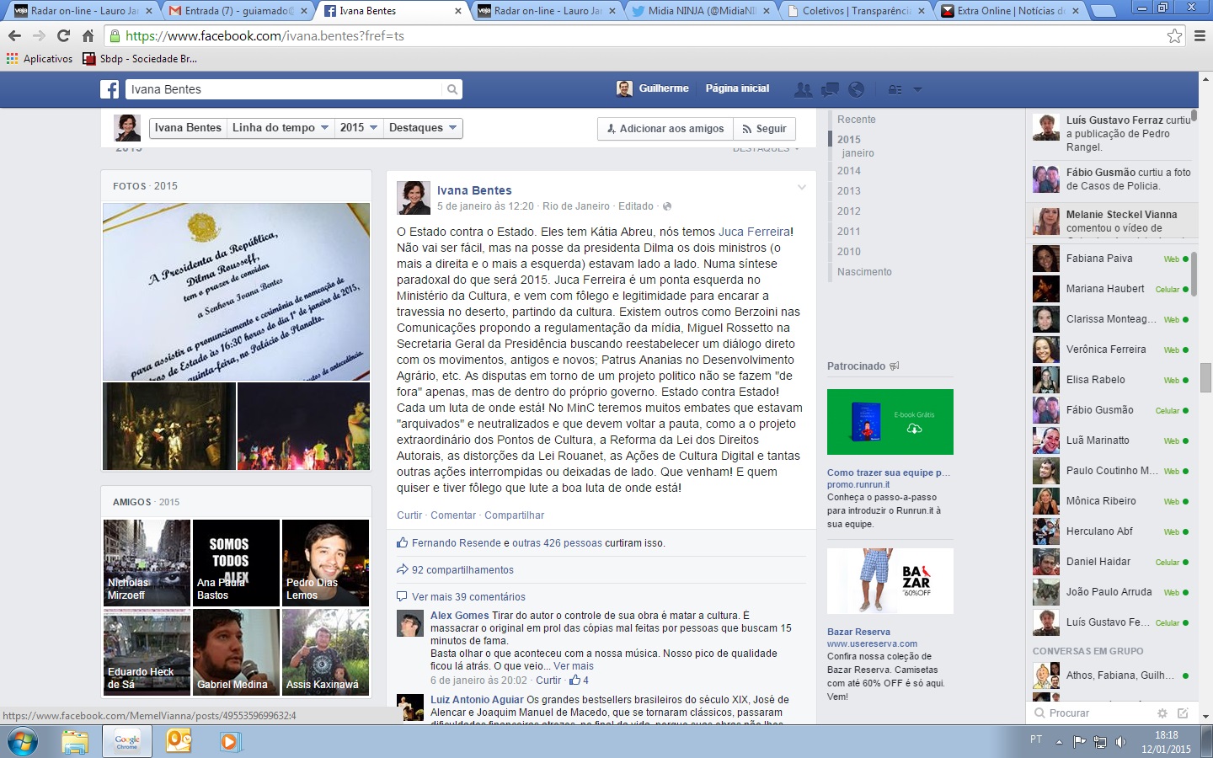Open the Destaques dropdown
This screenshot has width=1213, height=758.
(x=422, y=128)
